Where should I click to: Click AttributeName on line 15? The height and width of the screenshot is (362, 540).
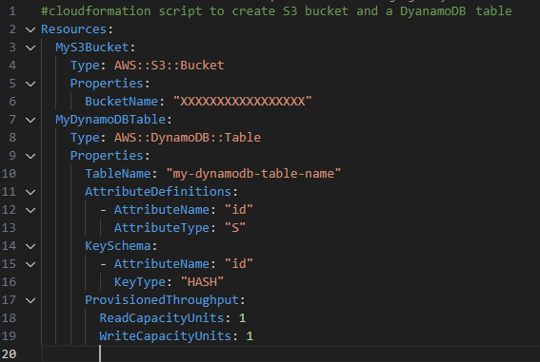[x=162, y=264]
